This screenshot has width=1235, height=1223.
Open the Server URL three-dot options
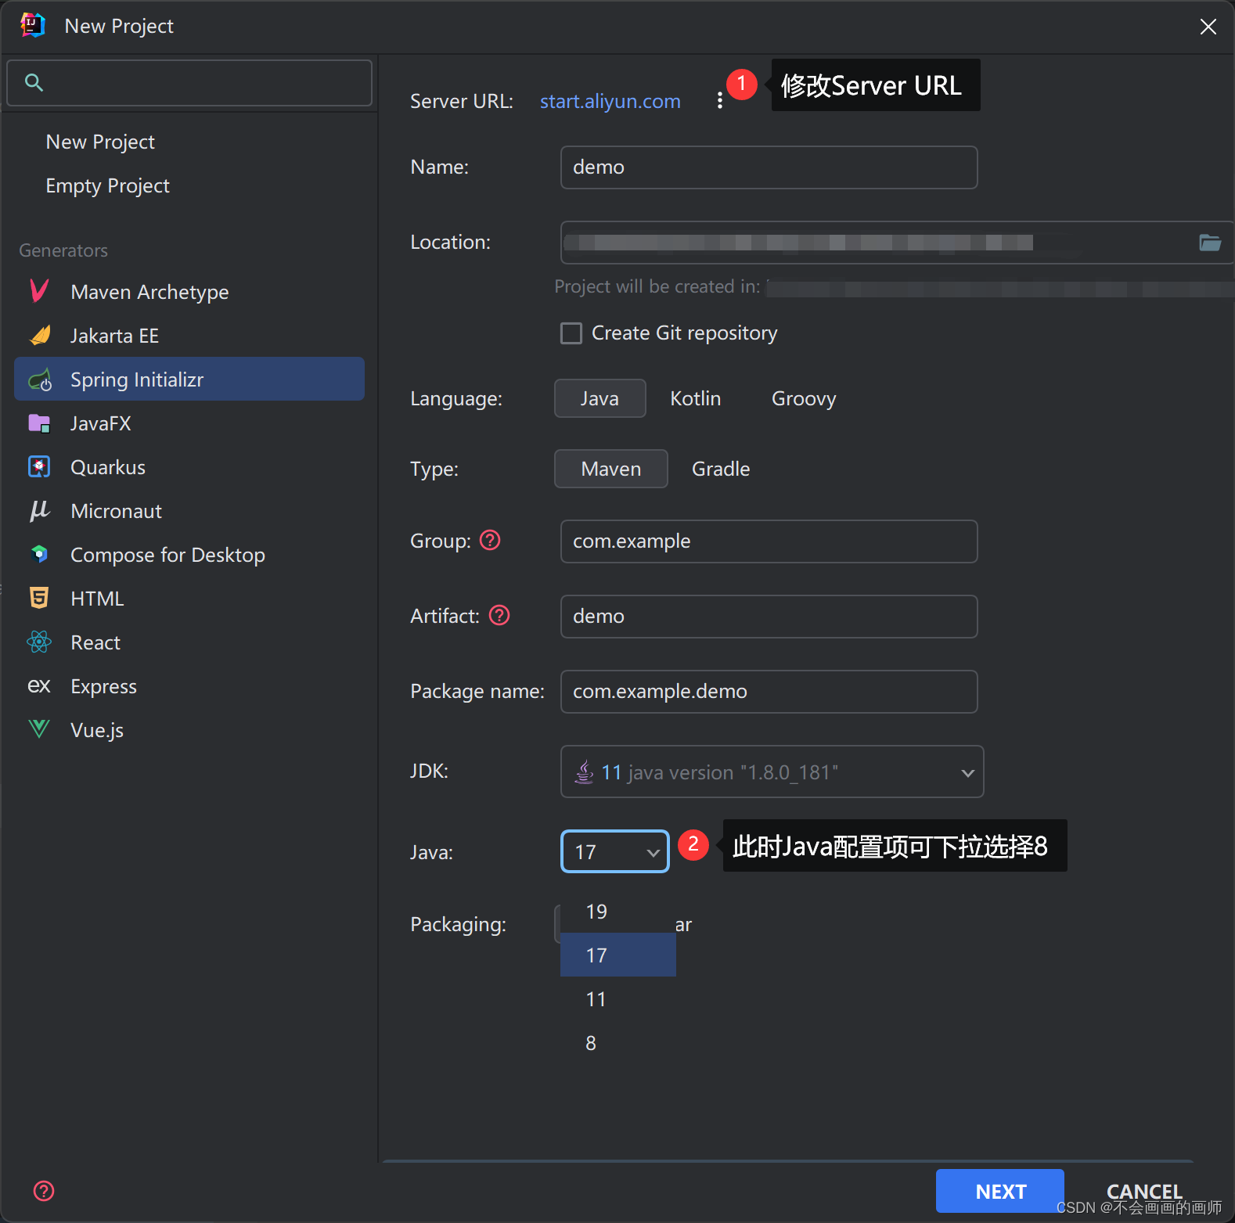(x=720, y=101)
